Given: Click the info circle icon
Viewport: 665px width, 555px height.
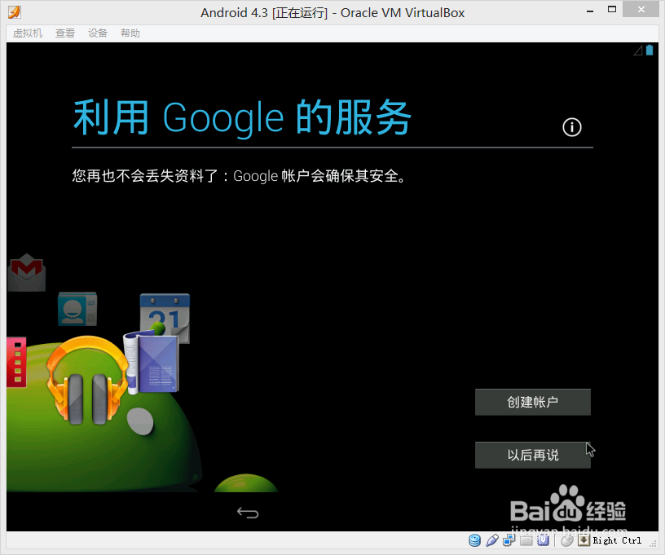Looking at the screenshot, I should pos(572,127).
